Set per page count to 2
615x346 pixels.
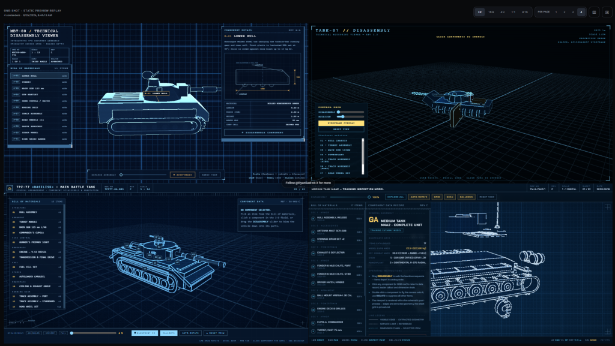coord(565,12)
